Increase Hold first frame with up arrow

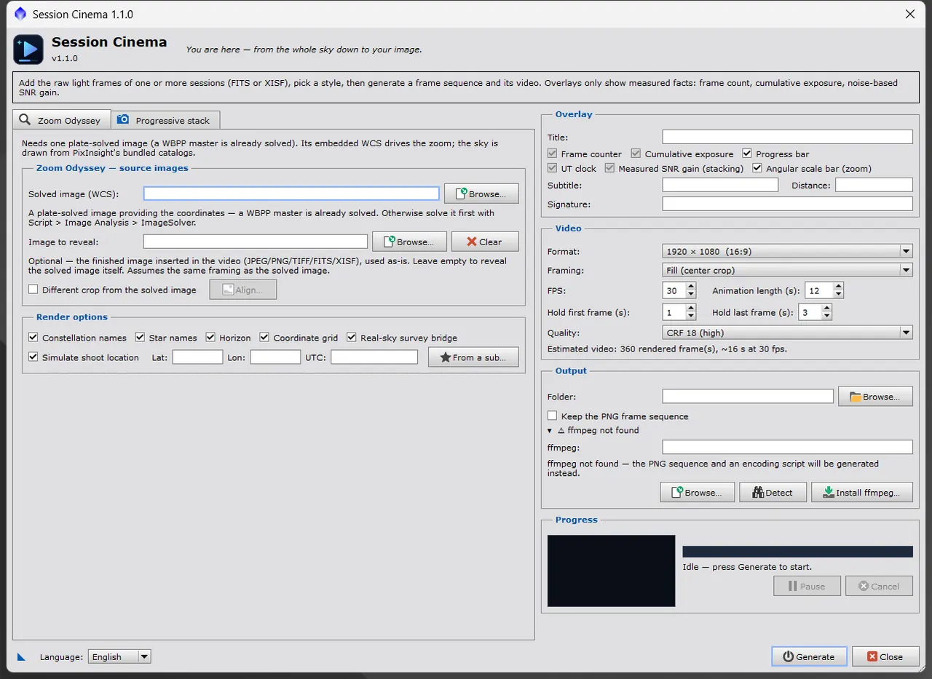(692, 309)
